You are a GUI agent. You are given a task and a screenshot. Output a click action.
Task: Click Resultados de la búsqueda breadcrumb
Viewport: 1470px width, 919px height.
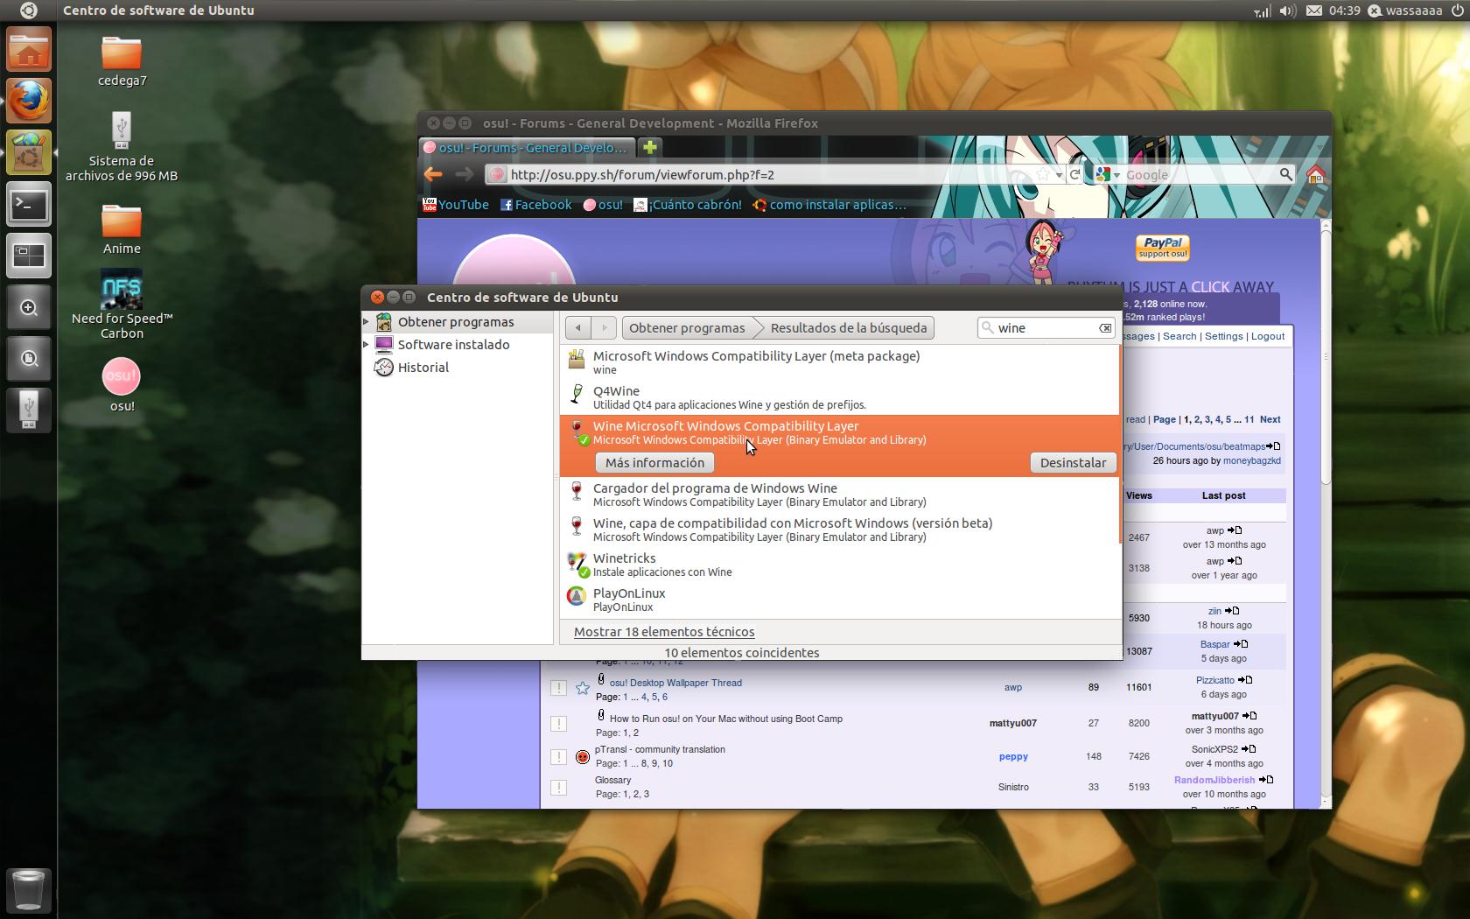tap(848, 327)
